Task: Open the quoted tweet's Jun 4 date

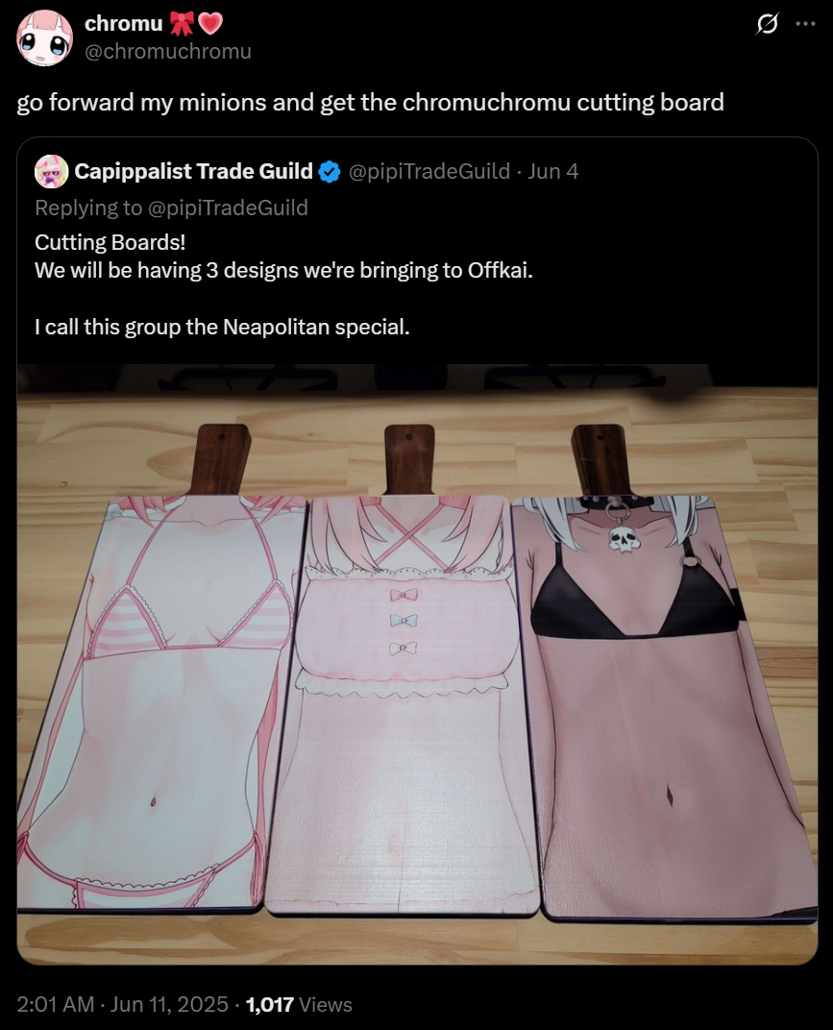Action: pos(552,171)
